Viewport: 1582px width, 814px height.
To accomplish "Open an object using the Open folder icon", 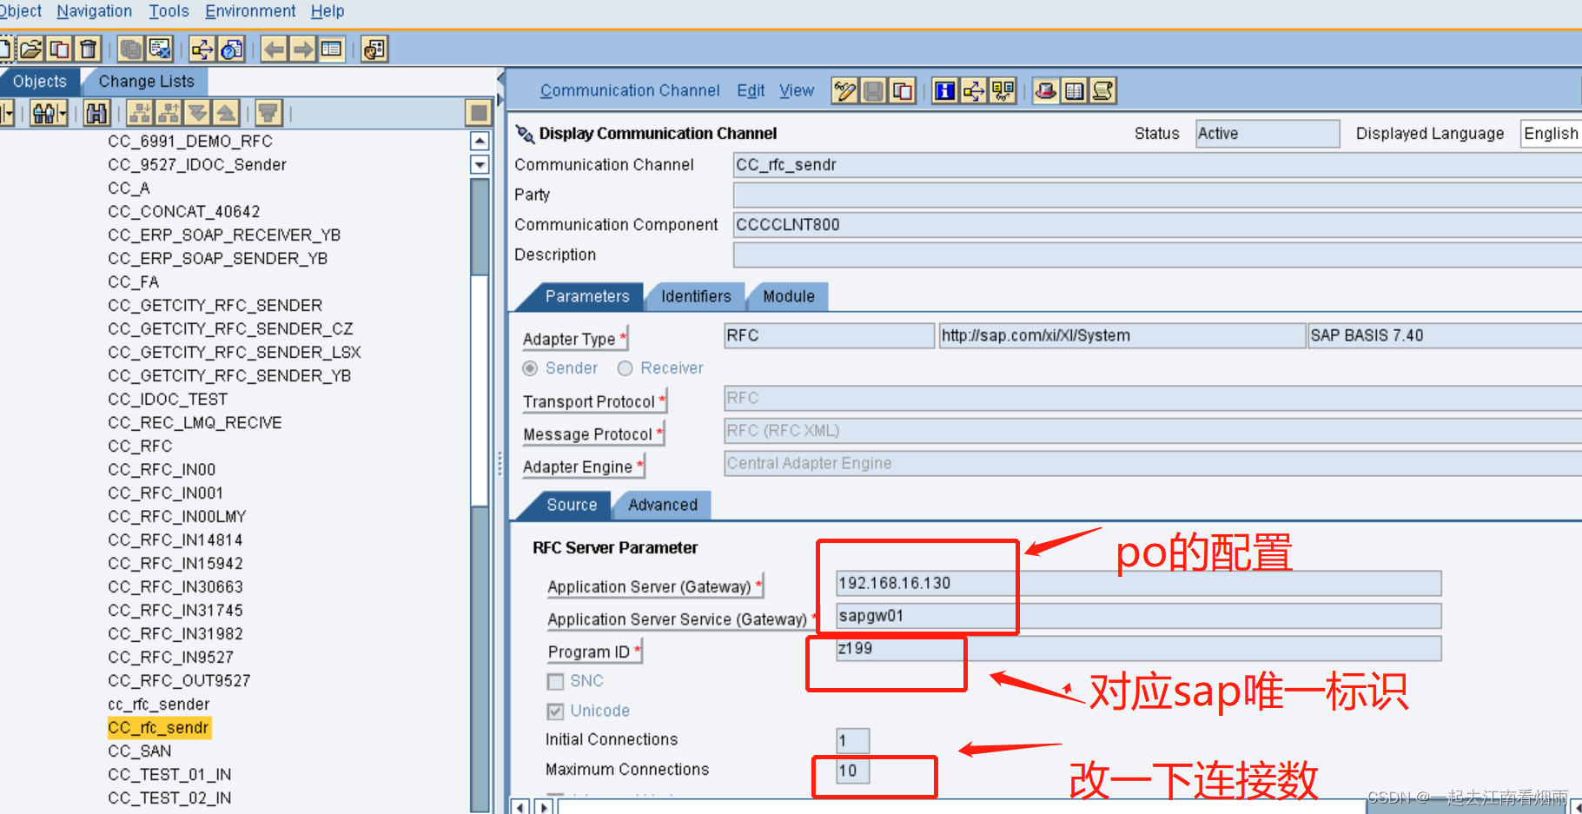I will click(32, 49).
